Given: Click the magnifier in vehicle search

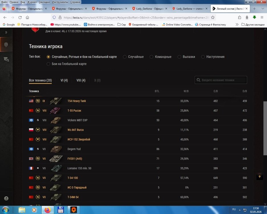Looking at the screenshot, I should tap(198, 80).
